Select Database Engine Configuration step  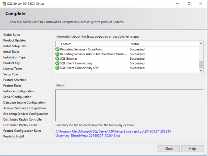(24, 102)
